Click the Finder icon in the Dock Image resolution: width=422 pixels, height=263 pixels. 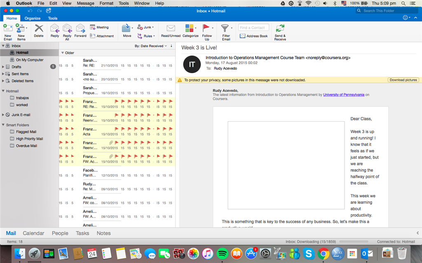coord(20,254)
